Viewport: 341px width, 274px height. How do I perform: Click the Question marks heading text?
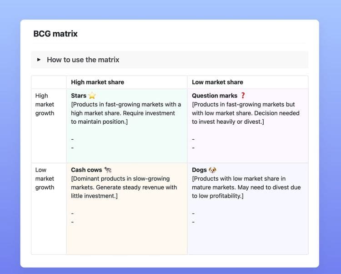[x=215, y=96]
